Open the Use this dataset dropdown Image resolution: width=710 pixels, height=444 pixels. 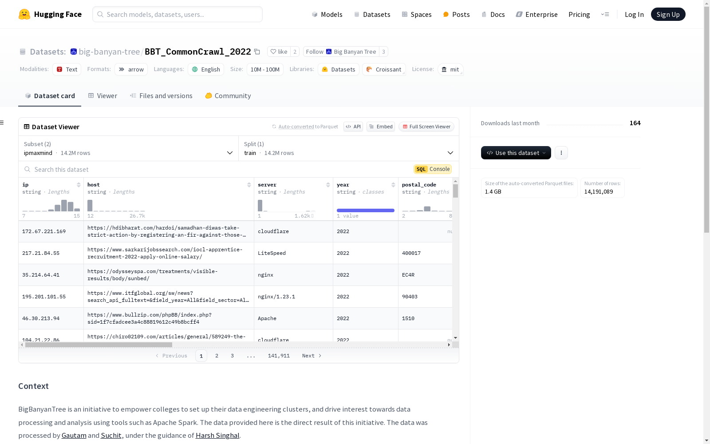pos(516,153)
